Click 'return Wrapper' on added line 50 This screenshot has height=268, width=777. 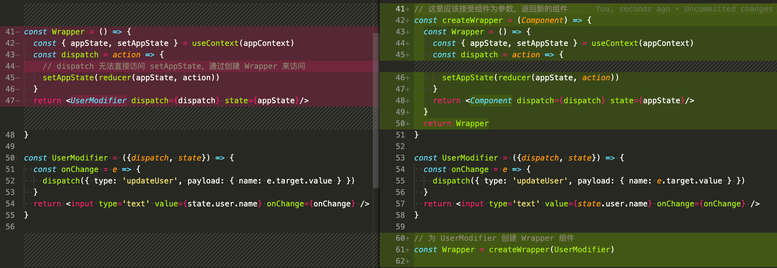pyautogui.click(x=456, y=124)
